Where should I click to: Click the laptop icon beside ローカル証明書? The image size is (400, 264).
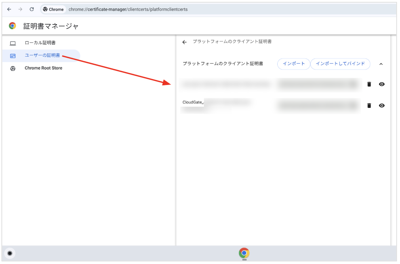(x=13, y=43)
